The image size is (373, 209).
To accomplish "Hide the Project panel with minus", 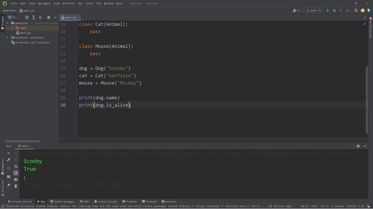I will point(55,17).
